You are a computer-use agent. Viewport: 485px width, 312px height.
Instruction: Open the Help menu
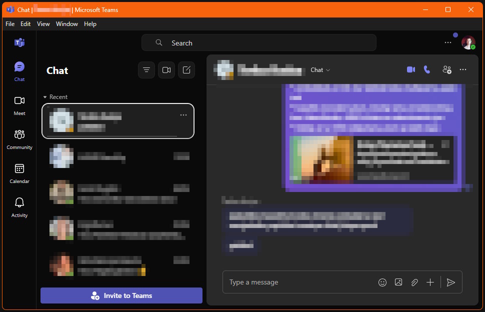[x=90, y=24]
